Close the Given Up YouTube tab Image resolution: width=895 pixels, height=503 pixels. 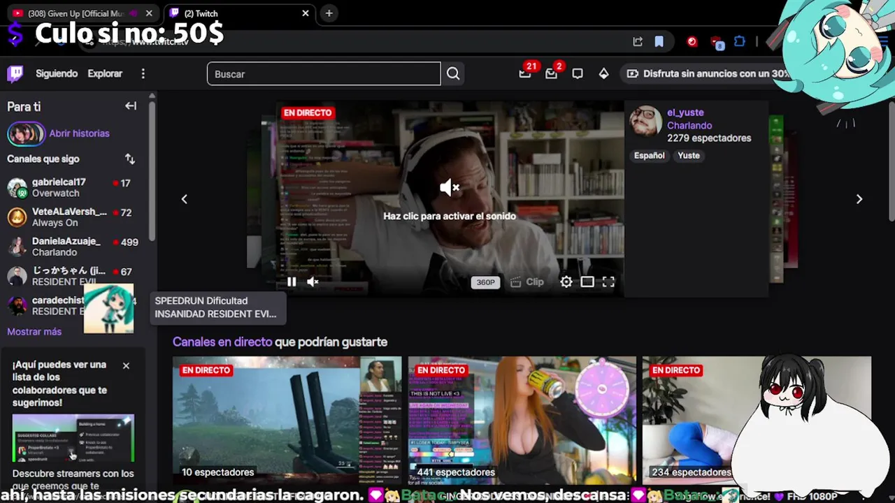point(149,13)
